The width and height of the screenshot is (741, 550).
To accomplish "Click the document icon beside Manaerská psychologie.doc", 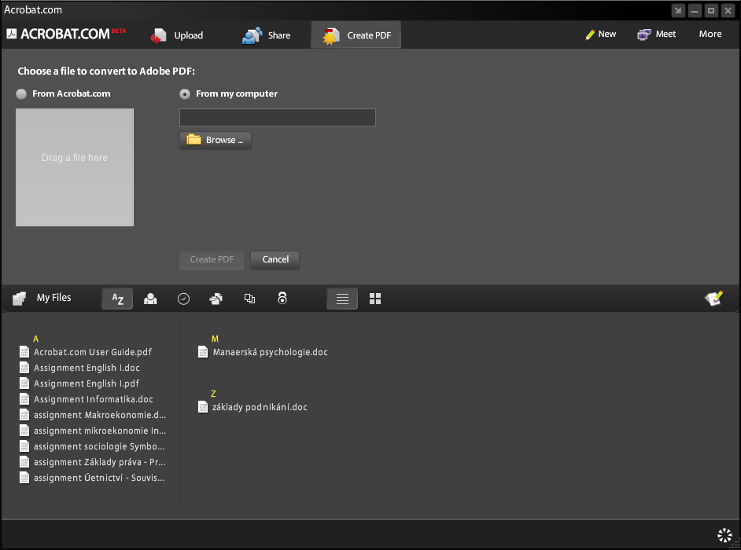I will pos(203,352).
